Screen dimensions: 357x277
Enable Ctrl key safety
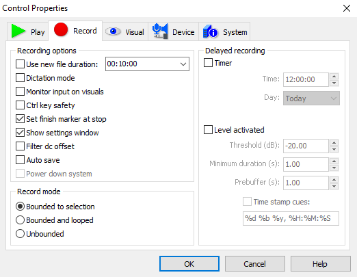click(x=20, y=105)
